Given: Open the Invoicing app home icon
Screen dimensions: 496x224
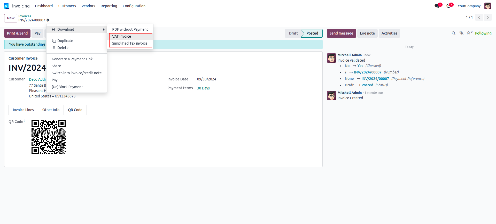Looking at the screenshot, I should (x=6, y=6).
